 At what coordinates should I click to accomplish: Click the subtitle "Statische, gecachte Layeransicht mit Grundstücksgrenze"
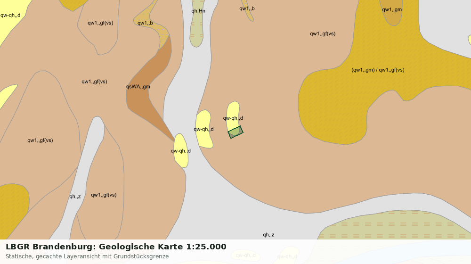87,256
